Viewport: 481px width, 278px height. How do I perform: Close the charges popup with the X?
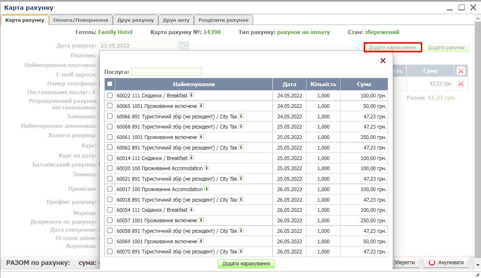pos(383,61)
